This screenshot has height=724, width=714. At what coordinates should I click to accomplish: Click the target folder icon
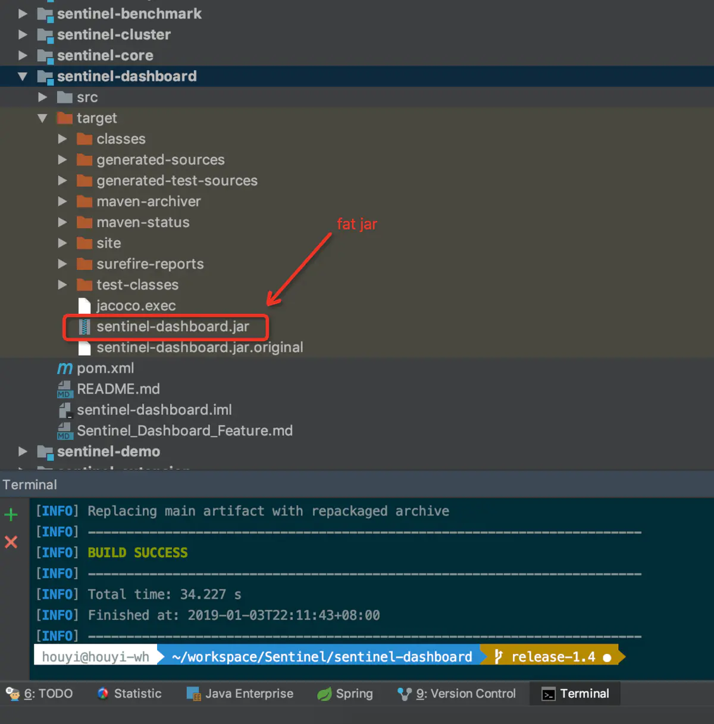pos(65,118)
